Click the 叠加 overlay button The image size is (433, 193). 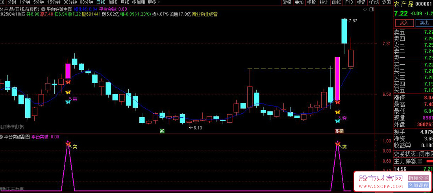(x=299, y=2)
